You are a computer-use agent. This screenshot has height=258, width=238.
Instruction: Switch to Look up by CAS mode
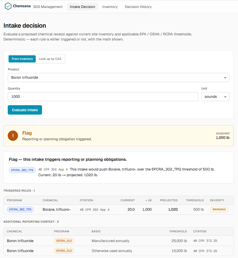[x=50, y=59]
